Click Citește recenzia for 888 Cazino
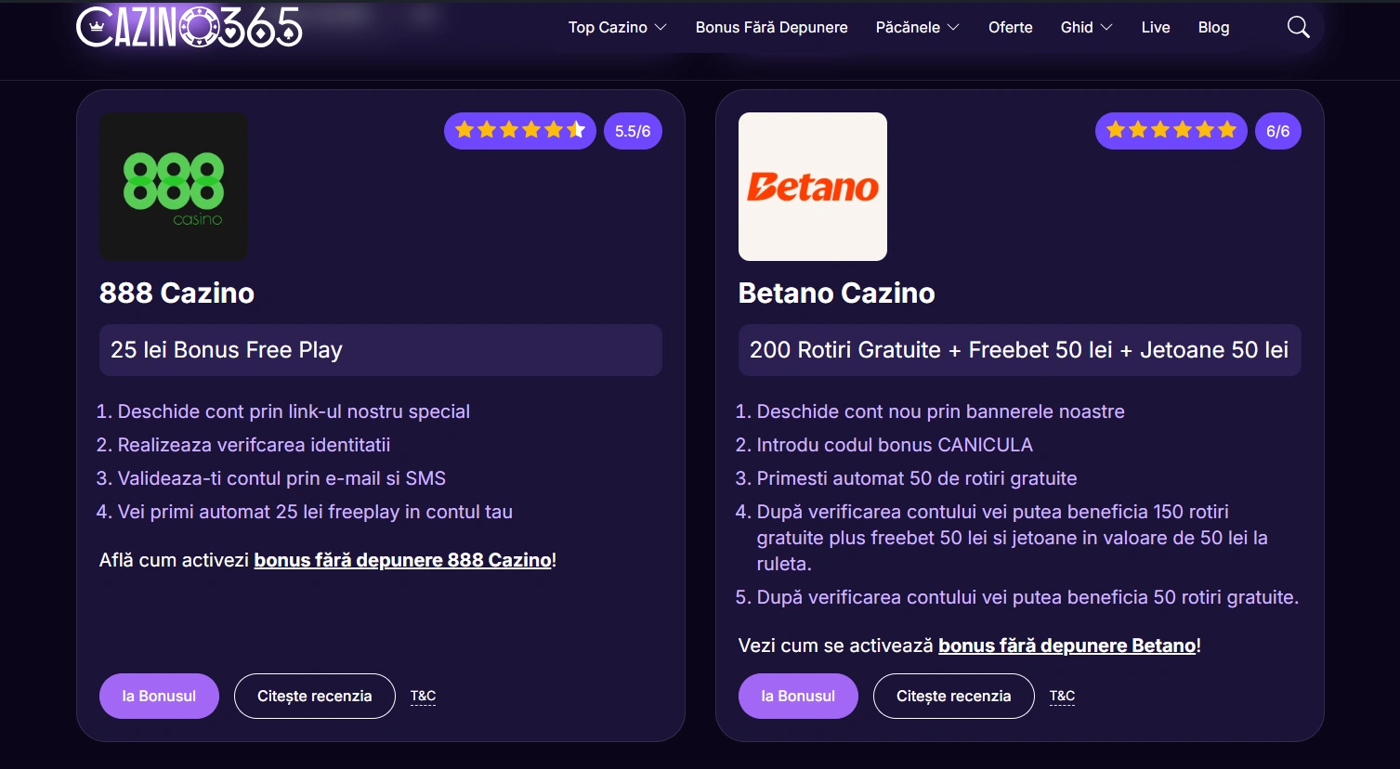This screenshot has width=1400, height=769. (x=314, y=696)
